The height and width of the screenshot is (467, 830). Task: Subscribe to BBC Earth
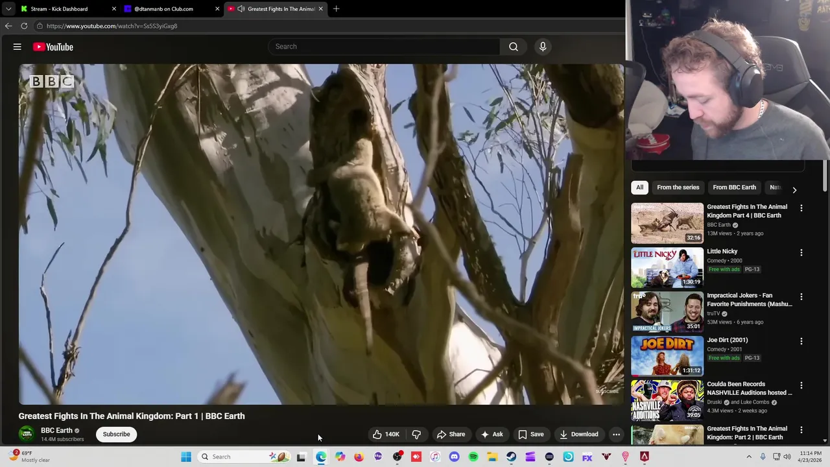point(116,434)
